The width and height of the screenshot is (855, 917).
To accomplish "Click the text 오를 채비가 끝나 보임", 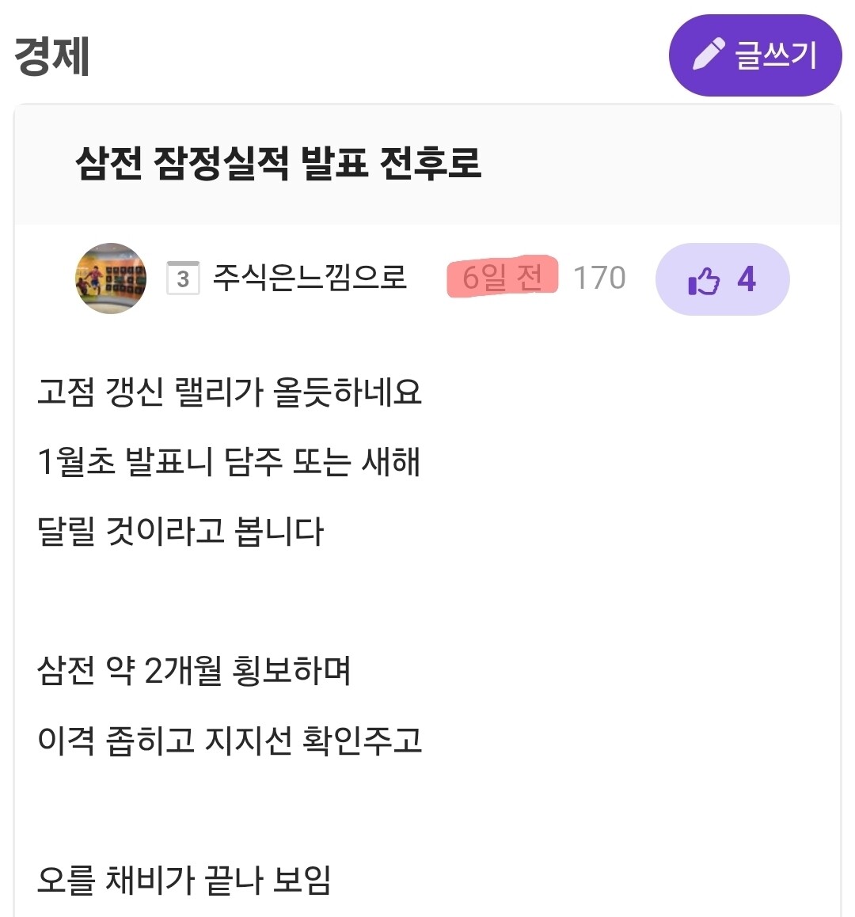I will pos(184,879).
